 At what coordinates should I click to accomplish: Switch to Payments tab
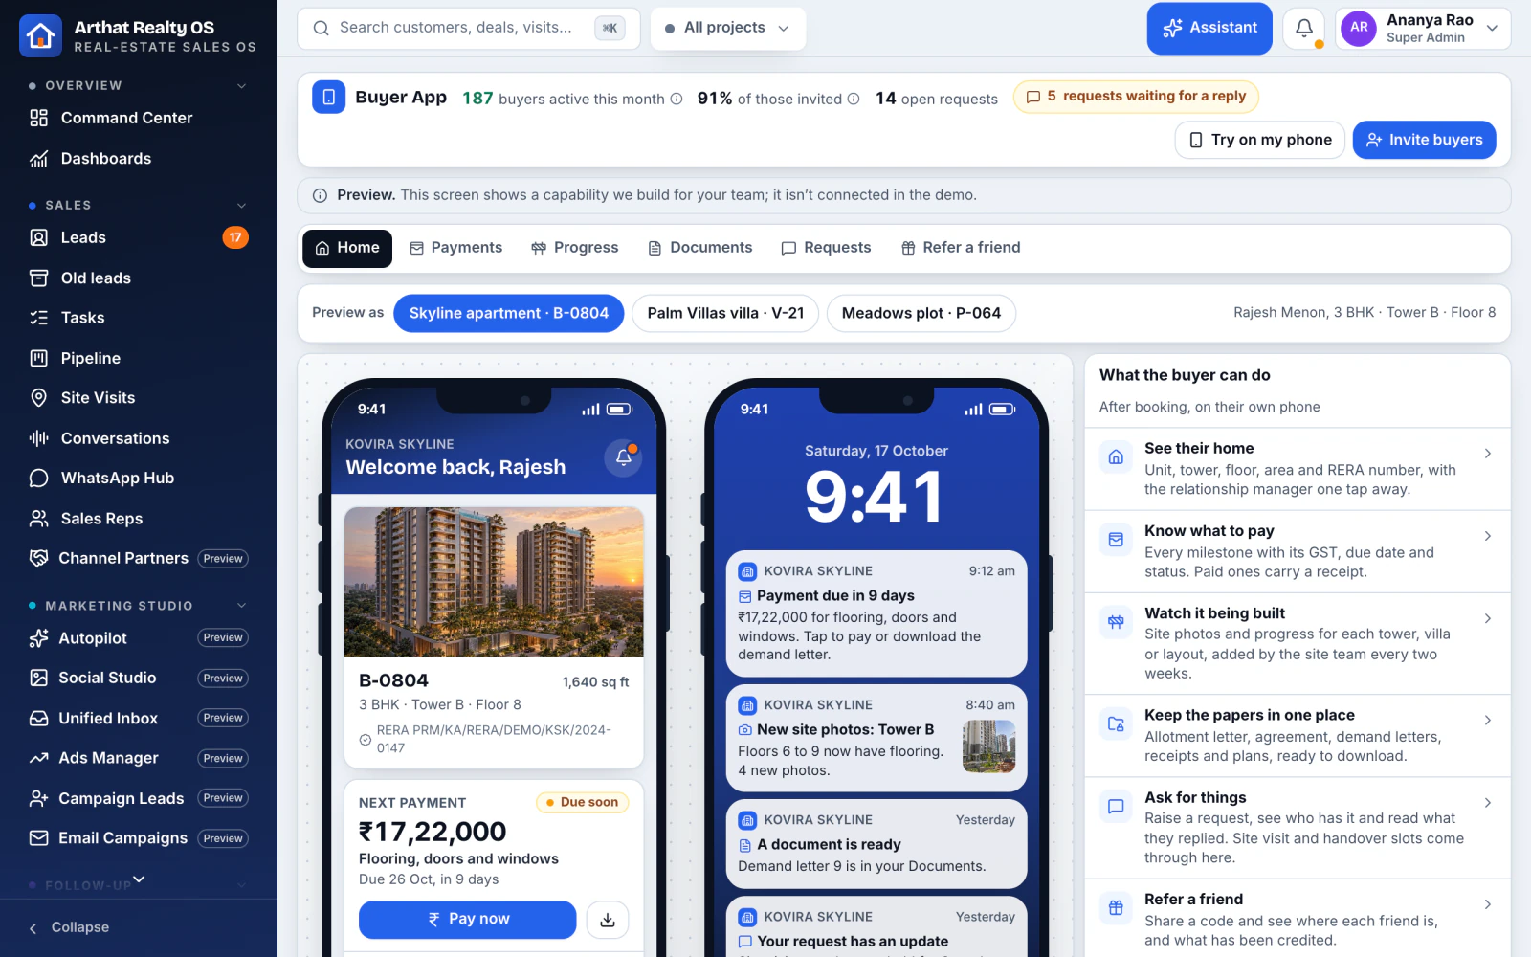[455, 248]
